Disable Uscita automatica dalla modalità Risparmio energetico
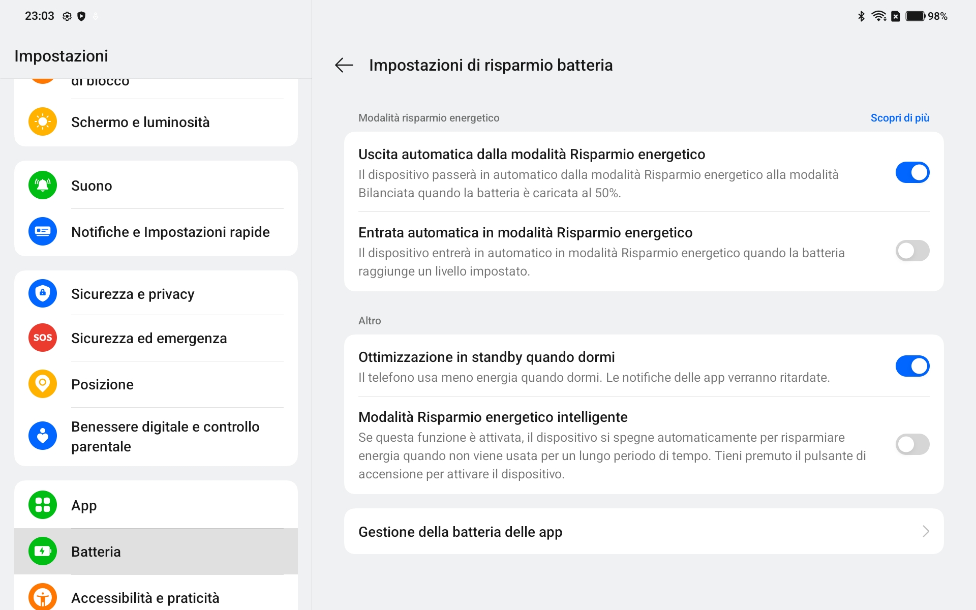976x610 pixels. [912, 172]
